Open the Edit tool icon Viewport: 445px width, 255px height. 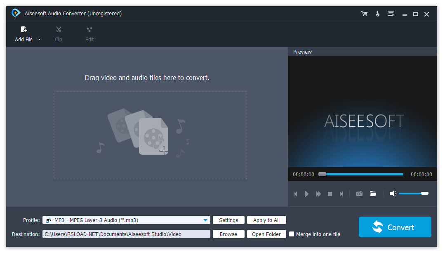[x=89, y=29]
